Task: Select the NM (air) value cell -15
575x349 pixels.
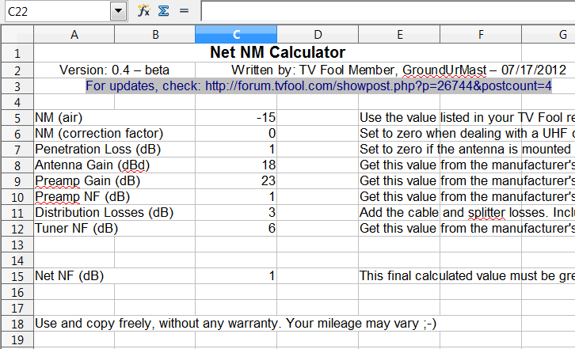Action: click(x=236, y=117)
